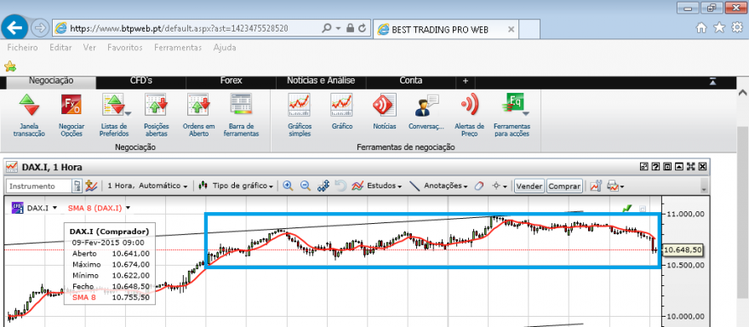Image resolution: width=749 pixels, height=327 pixels.
Task: Go back with the browser back arrow
Action: click(x=14, y=28)
